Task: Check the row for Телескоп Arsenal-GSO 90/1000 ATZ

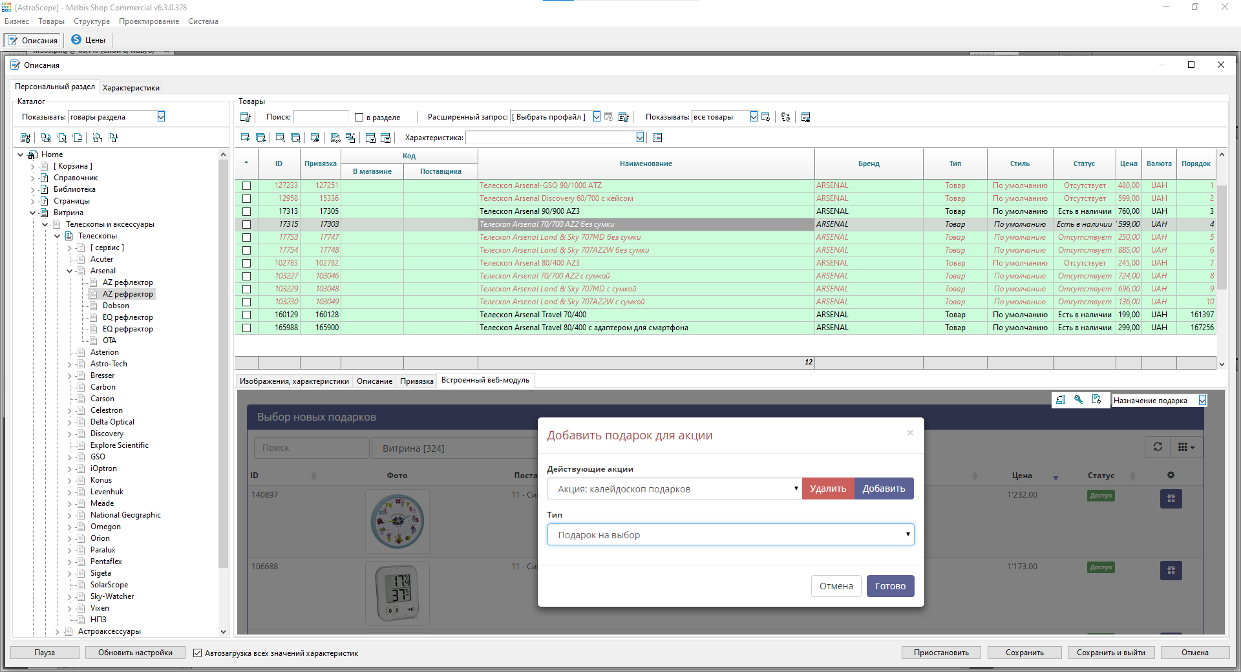Action: pyautogui.click(x=246, y=185)
